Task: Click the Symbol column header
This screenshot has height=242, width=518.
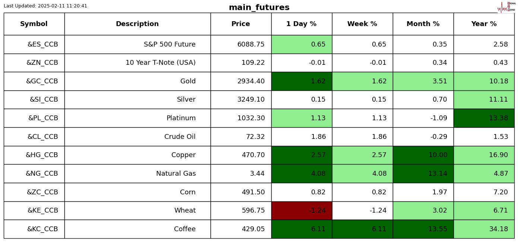Action: click(34, 24)
